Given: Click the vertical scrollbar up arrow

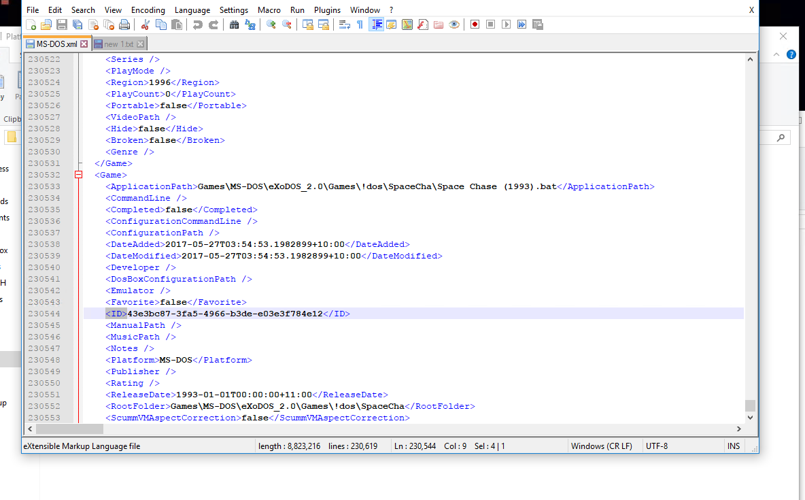Looking at the screenshot, I should pyautogui.click(x=750, y=59).
